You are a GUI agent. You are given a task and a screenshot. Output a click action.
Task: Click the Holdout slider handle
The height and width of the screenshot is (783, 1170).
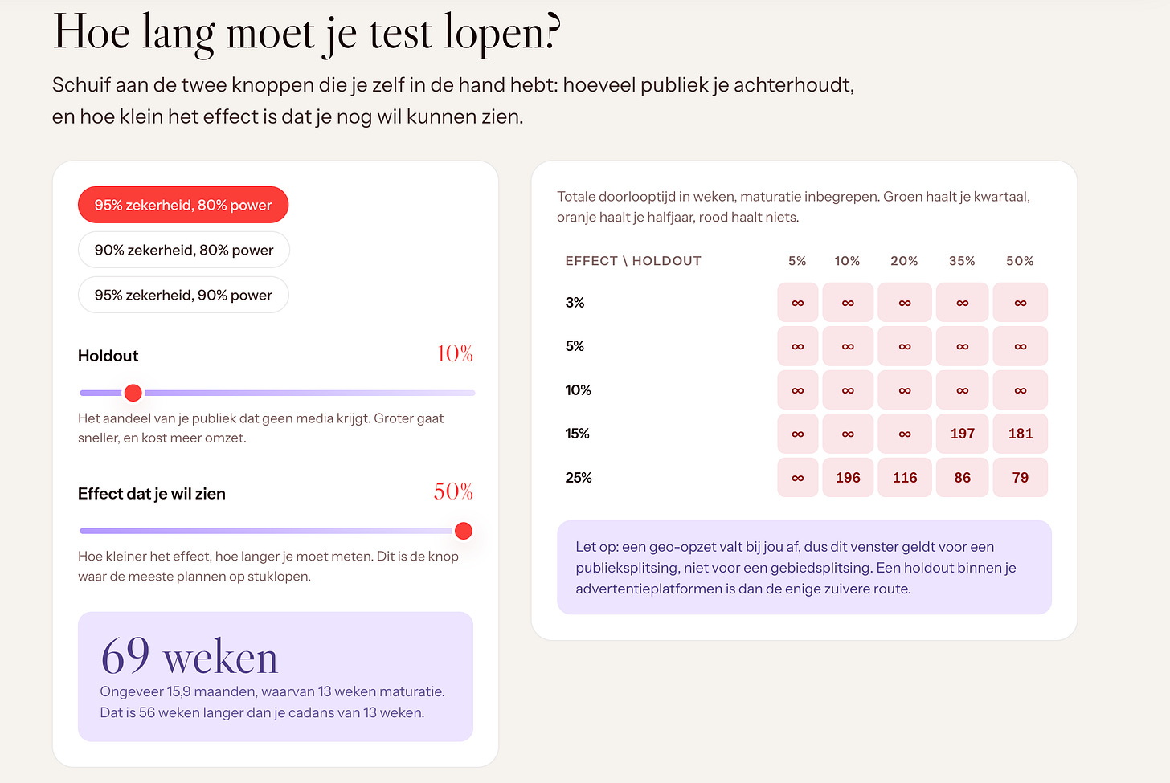pyautogui.click(x=133, y=393)
